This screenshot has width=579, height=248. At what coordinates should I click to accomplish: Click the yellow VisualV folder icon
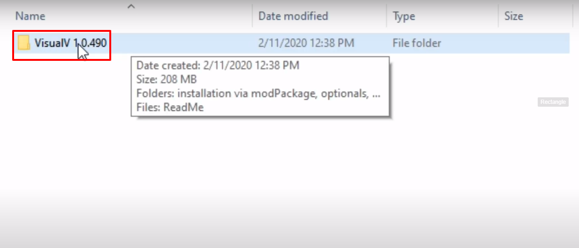click(x=24, y=44)
